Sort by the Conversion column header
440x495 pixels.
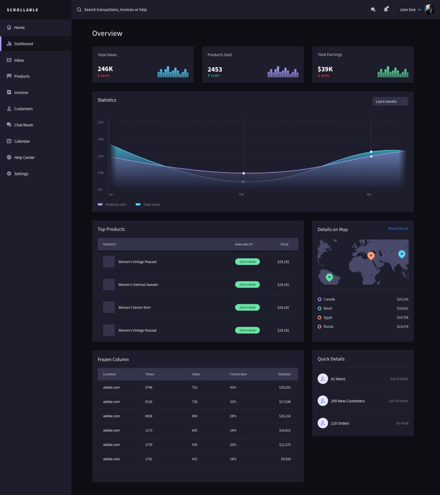[238, 374]
